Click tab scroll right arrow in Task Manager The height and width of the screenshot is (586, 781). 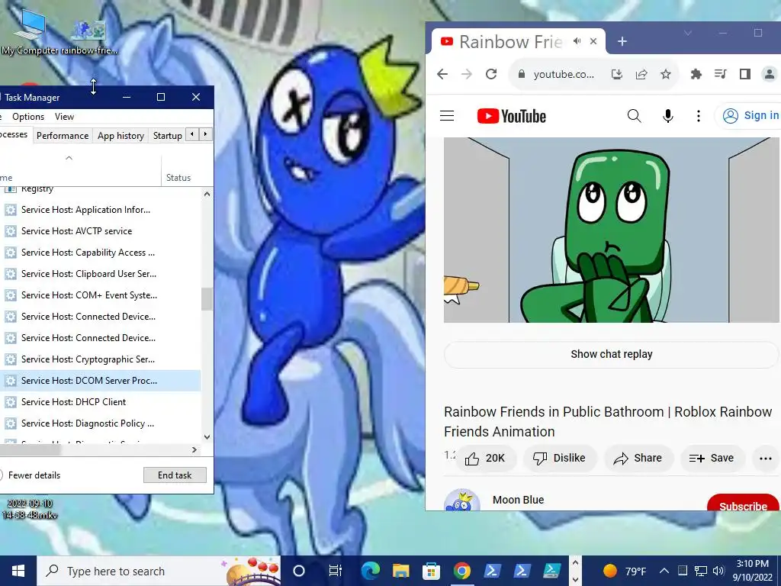tap(205, 134)
